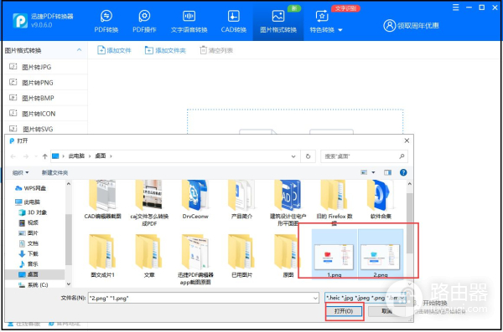The image size is (503, 332).
Task: Click the search magnifier icon
Action: pyautogui.click(x=402, y=156)
